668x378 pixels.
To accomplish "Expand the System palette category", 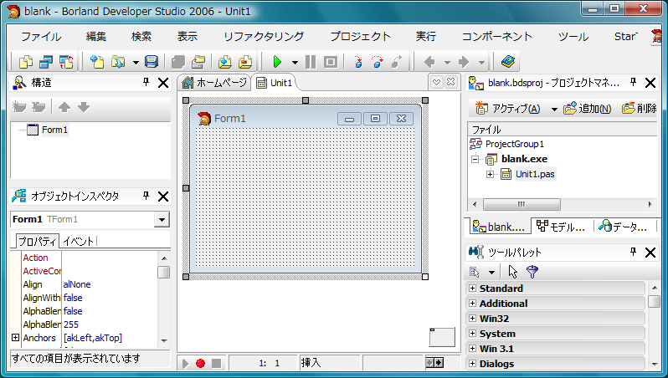I will tap(472, 334).
